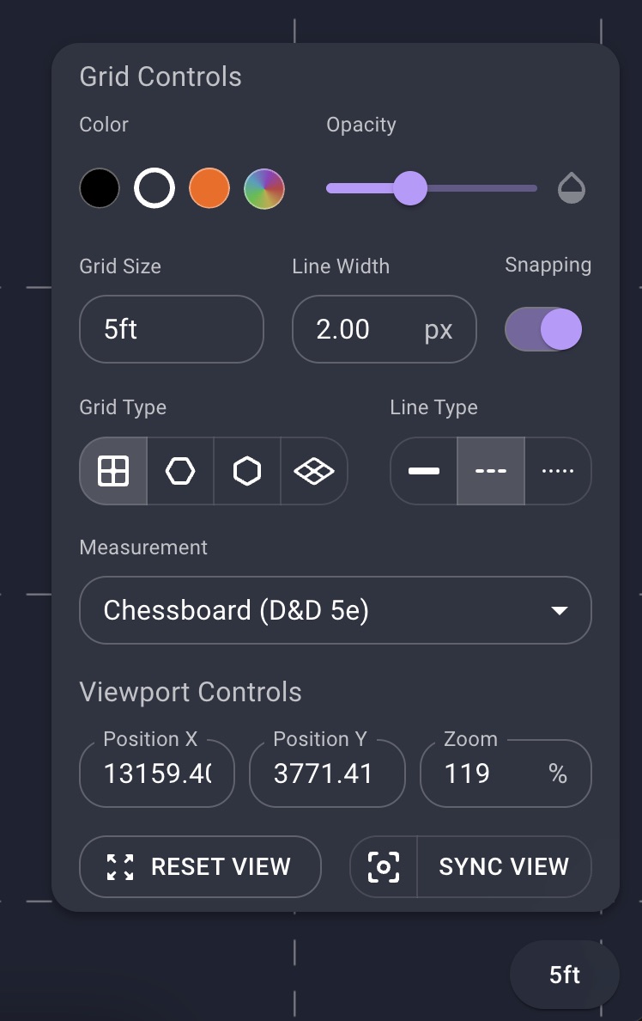
Task: Click the RESET VIEW button
Action: pos(200,866)
